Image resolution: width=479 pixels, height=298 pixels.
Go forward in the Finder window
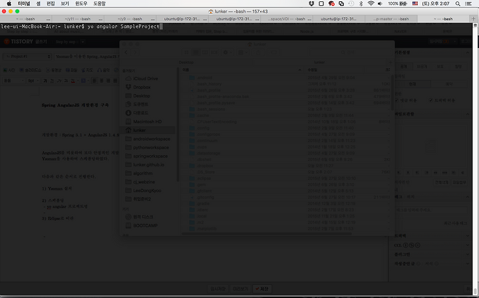point(135,52)
